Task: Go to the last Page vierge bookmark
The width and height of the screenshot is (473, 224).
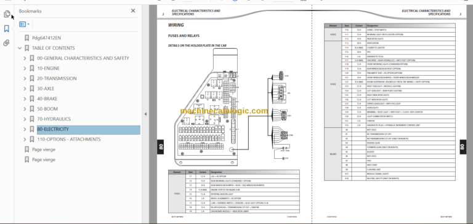Action: (x=44, y=160)
